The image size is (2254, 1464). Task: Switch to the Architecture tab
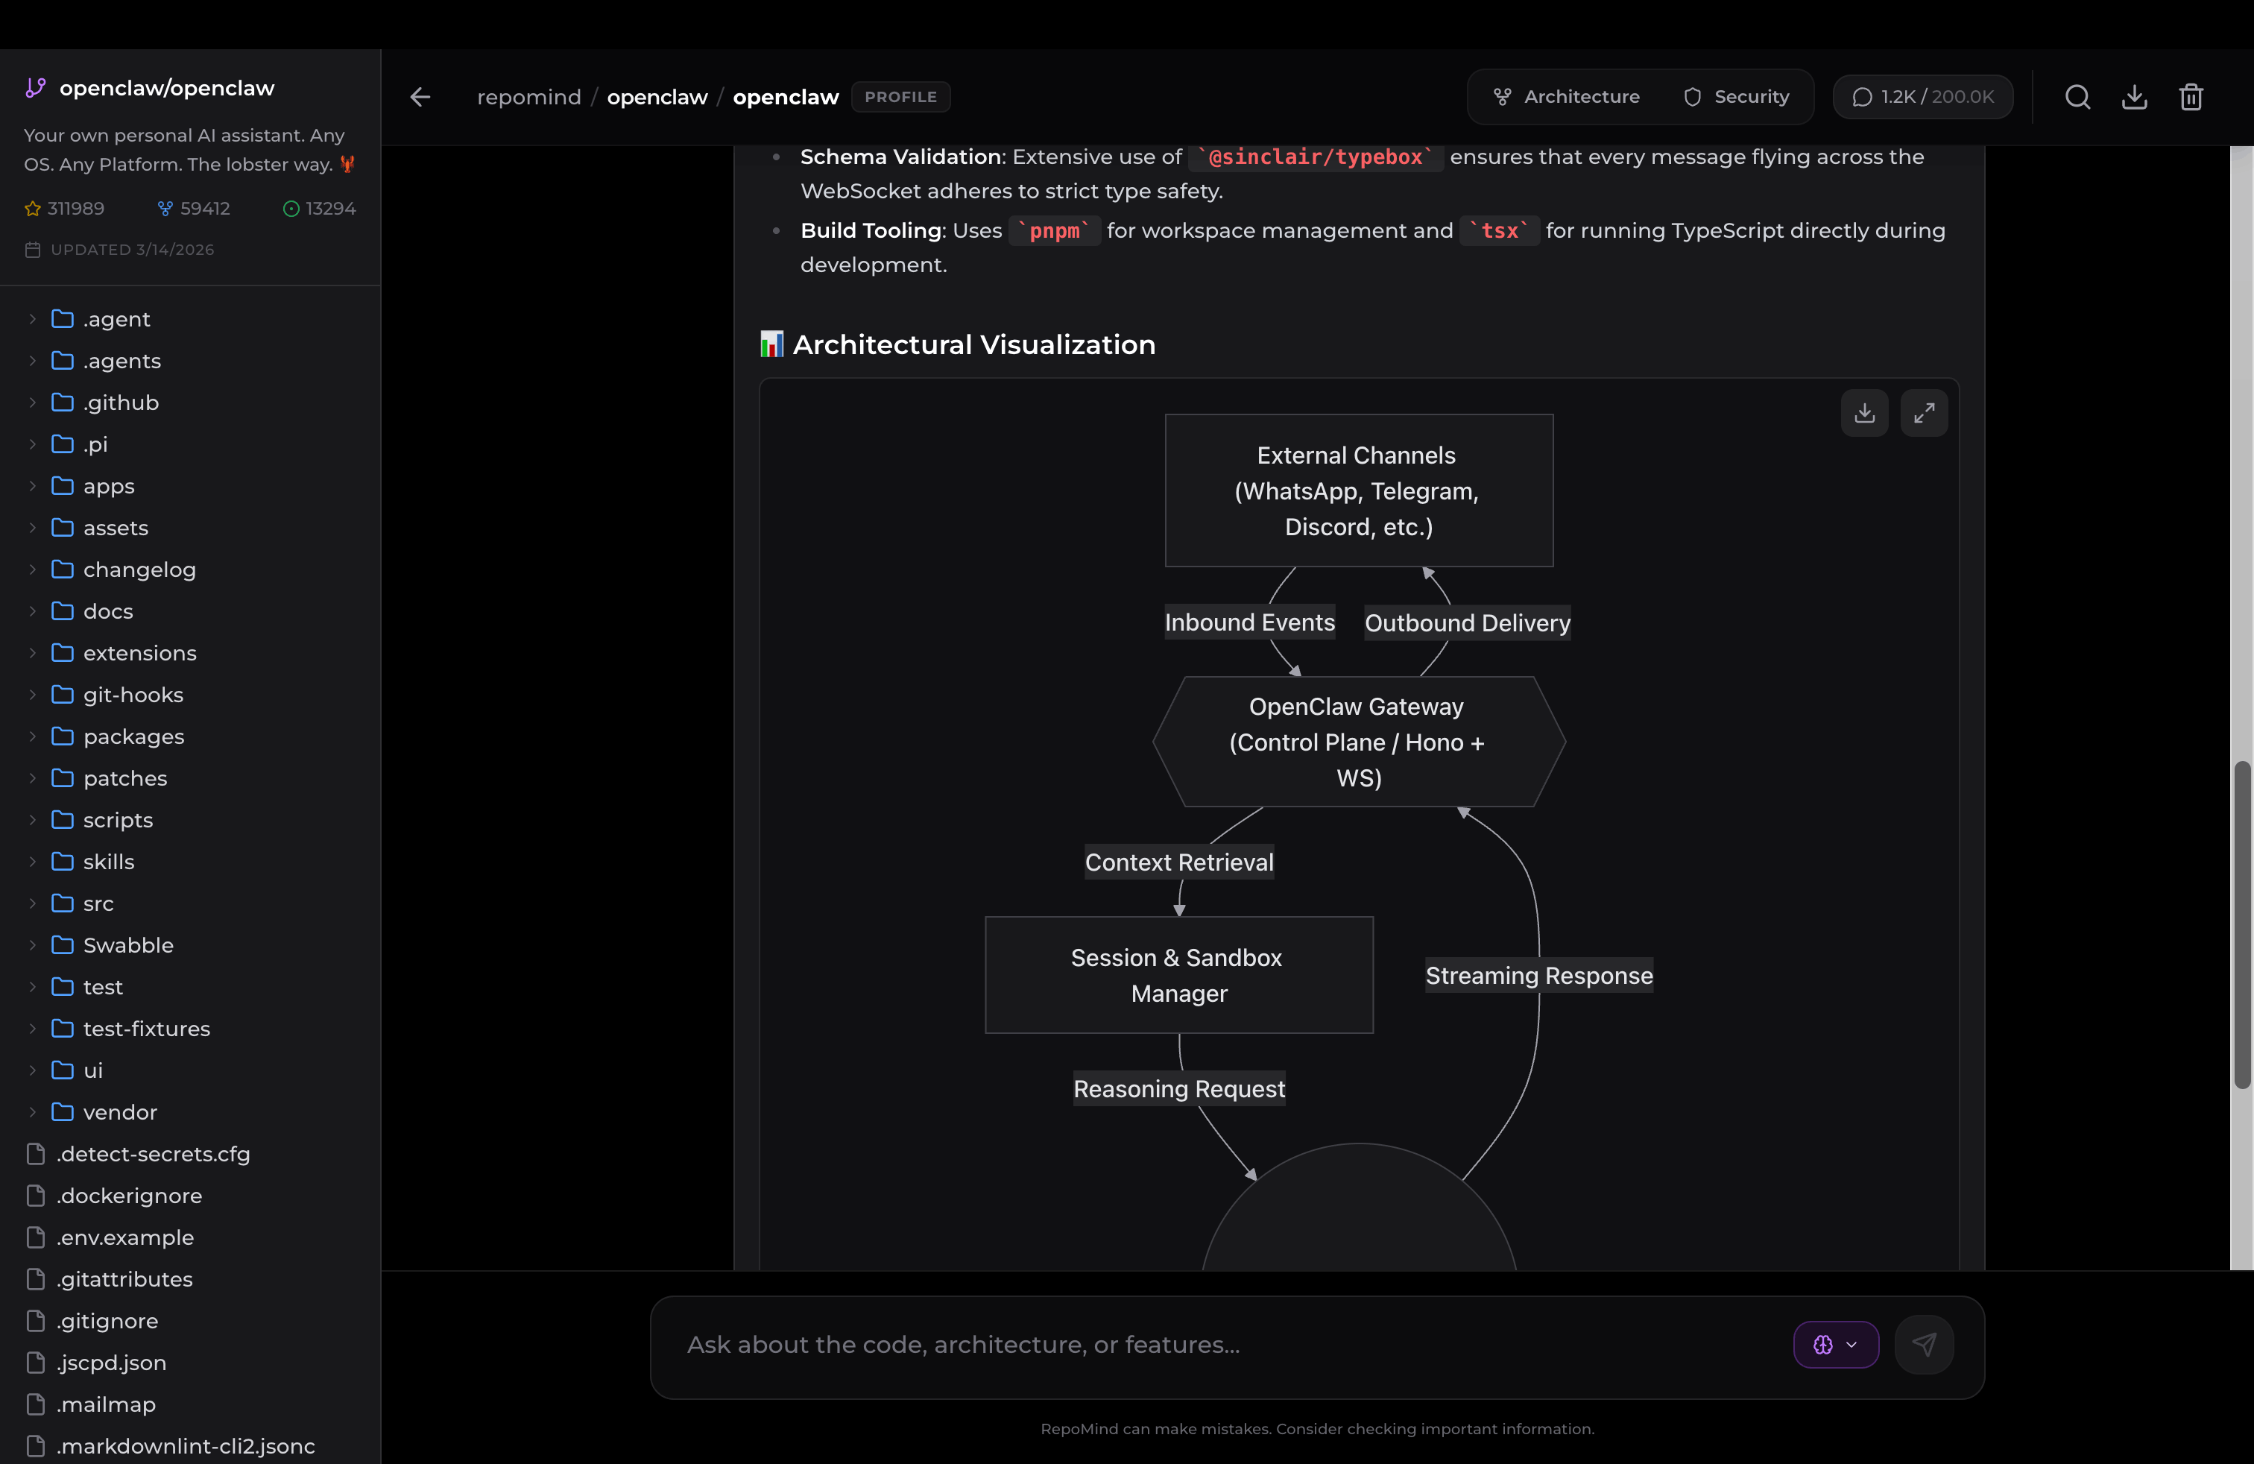(1568, 97)
